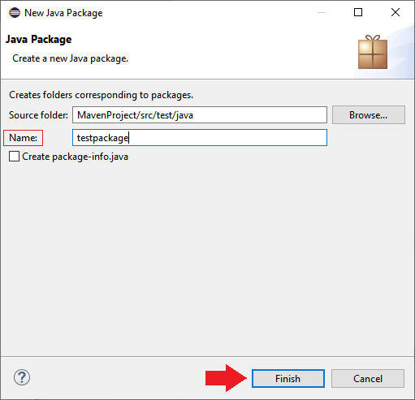Click the 'Java Package' bold heading
This screenshot has width=415, height=400.
[39, 40]
